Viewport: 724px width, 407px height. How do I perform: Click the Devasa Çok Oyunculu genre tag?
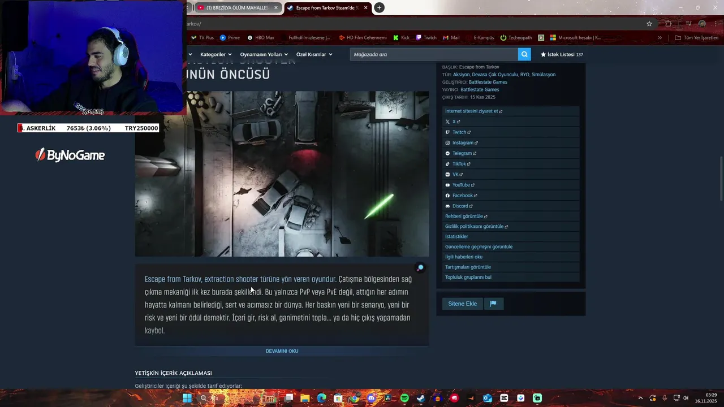pyautogui.click(x=495, y=75)
